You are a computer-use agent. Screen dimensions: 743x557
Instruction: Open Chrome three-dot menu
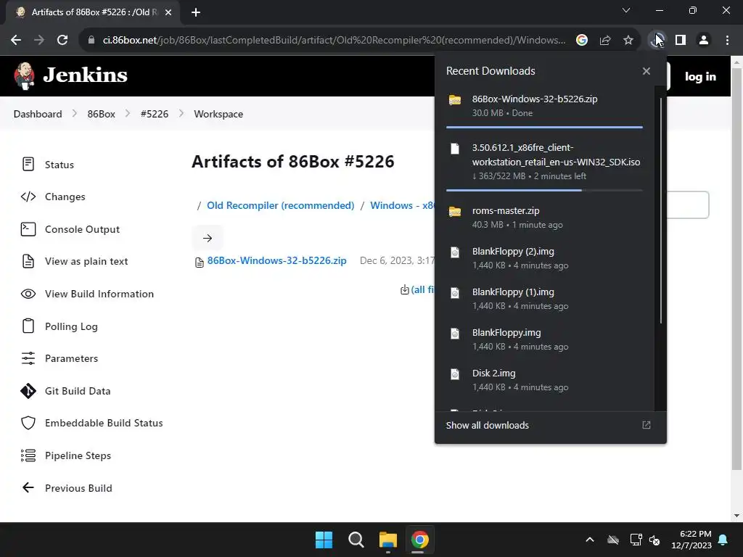tap(727, 41)
